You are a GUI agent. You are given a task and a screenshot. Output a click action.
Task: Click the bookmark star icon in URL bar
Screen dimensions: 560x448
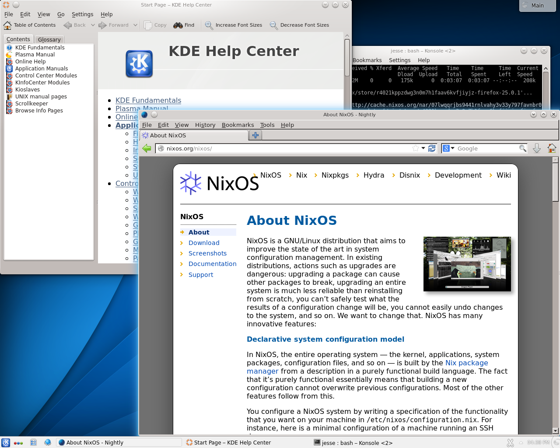[x=416, y=148]
